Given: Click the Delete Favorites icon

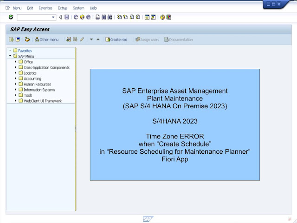Looking at the screenshot, I should click(x=75, y=39).
